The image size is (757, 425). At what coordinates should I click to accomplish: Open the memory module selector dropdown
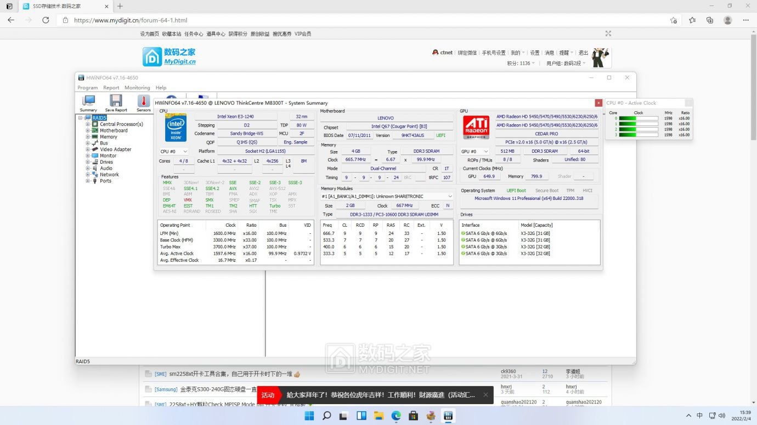[387, 196]
